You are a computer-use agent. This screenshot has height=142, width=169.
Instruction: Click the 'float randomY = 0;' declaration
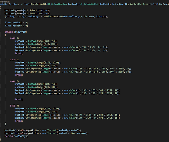(x=17, y=26)
